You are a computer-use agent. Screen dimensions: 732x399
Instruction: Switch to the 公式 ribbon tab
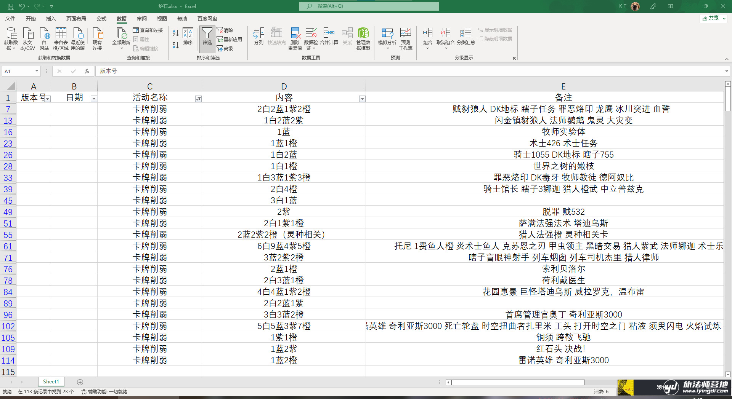(101, 19)
